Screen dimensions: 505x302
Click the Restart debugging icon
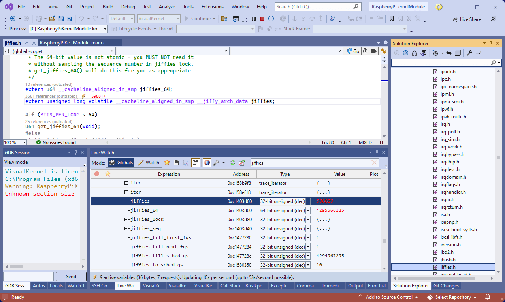pos(270,18)
